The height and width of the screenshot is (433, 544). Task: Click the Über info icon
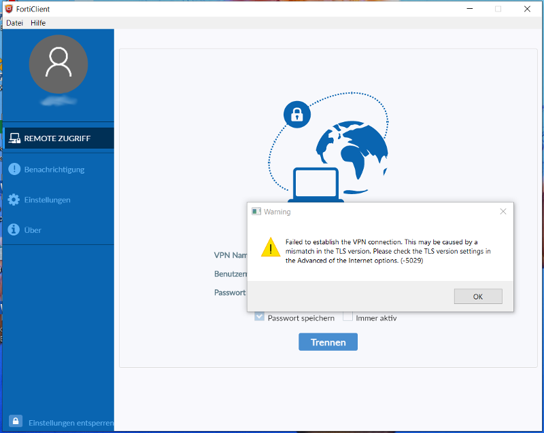14,229
